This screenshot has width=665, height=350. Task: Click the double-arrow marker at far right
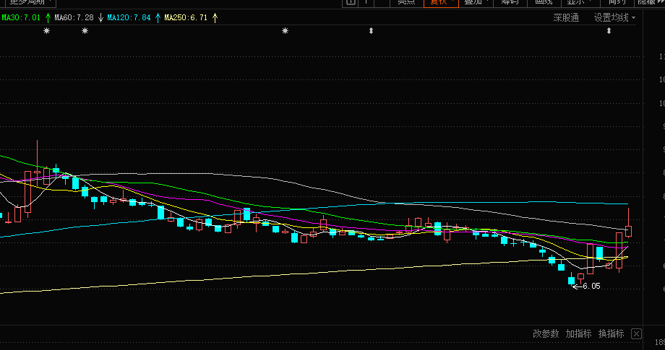pos(609,31)
